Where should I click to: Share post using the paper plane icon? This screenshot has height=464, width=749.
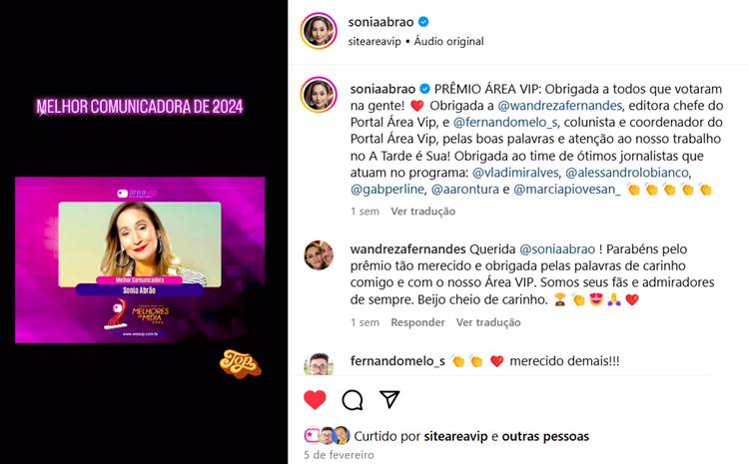click(389, 399)
